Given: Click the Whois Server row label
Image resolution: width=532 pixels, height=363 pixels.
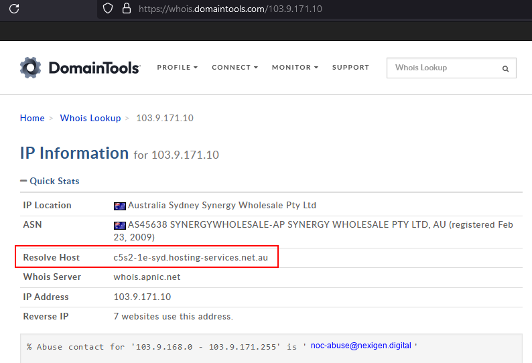Looking at the screenshot, I should pyautogui.click(x=52, y=277).
